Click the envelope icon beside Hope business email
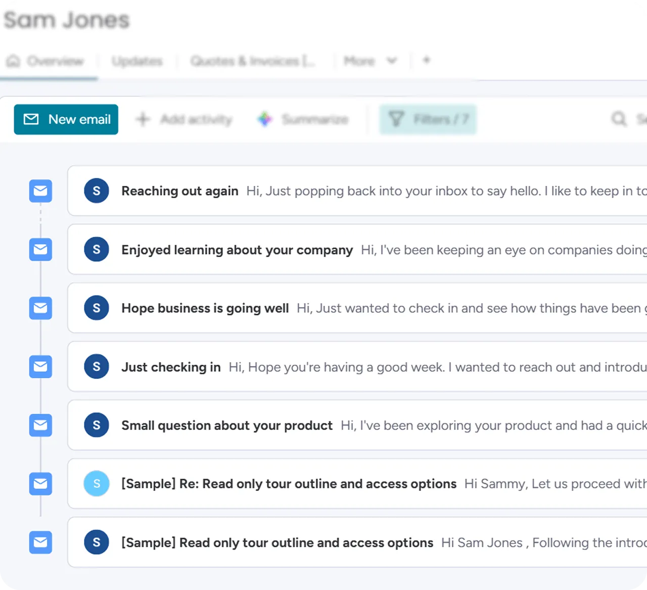The width and height of the screenshot is (647, 590). 40,308
